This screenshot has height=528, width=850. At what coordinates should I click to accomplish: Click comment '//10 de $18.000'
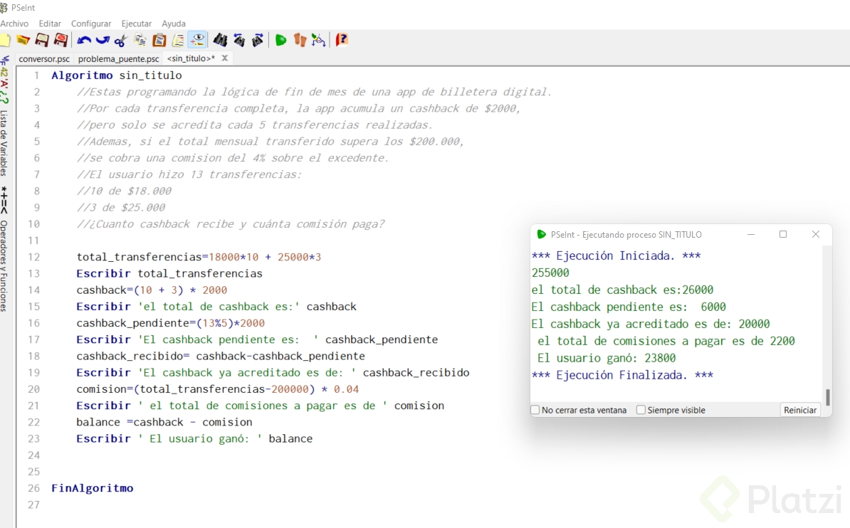pos(124,191)
